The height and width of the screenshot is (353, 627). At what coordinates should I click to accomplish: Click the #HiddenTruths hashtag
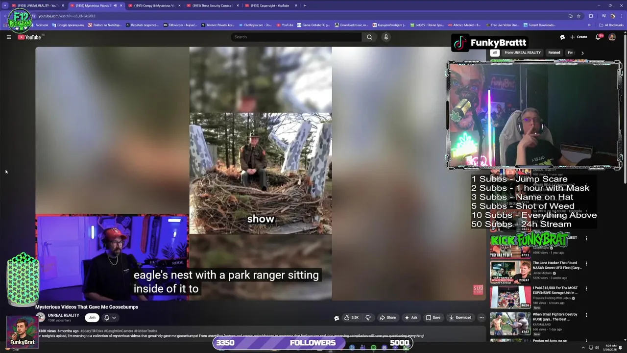pyautogui.click(x=145, y=331)
